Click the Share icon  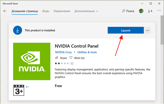pyautogui.click(x=57, y=58)
